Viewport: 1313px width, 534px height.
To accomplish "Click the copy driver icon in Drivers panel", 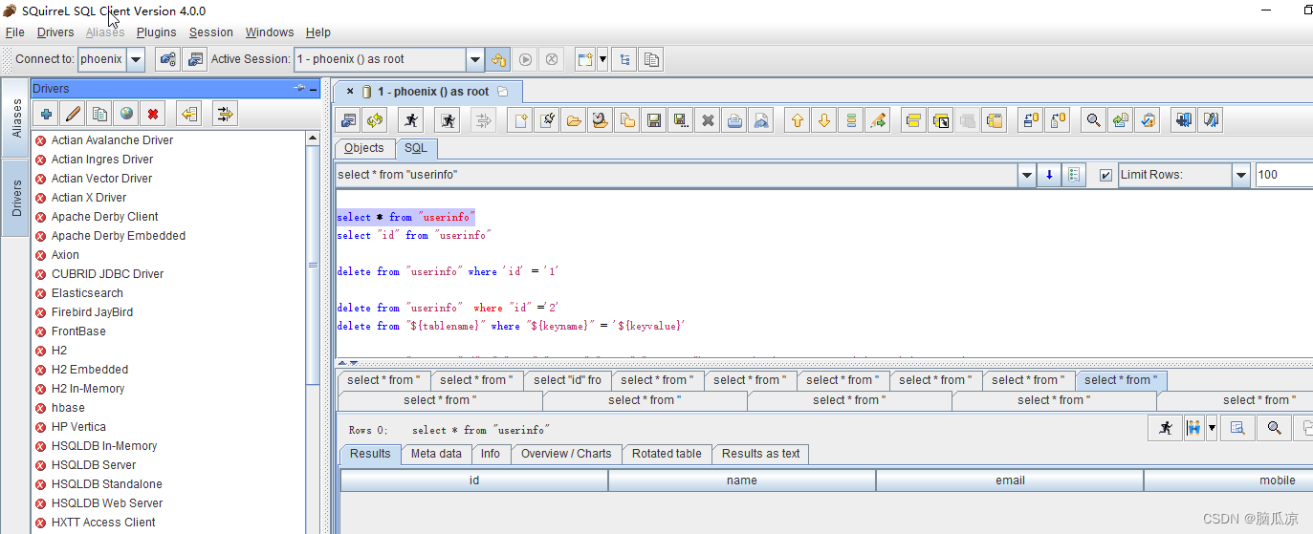I will pyautogui.click(x=99, y=115).
